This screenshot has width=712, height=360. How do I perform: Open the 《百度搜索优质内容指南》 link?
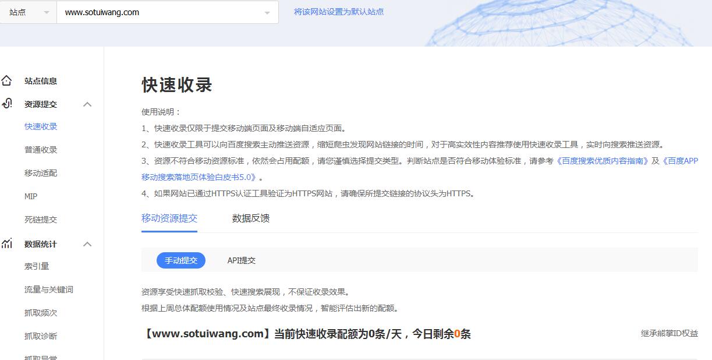(x=603, y=161)
